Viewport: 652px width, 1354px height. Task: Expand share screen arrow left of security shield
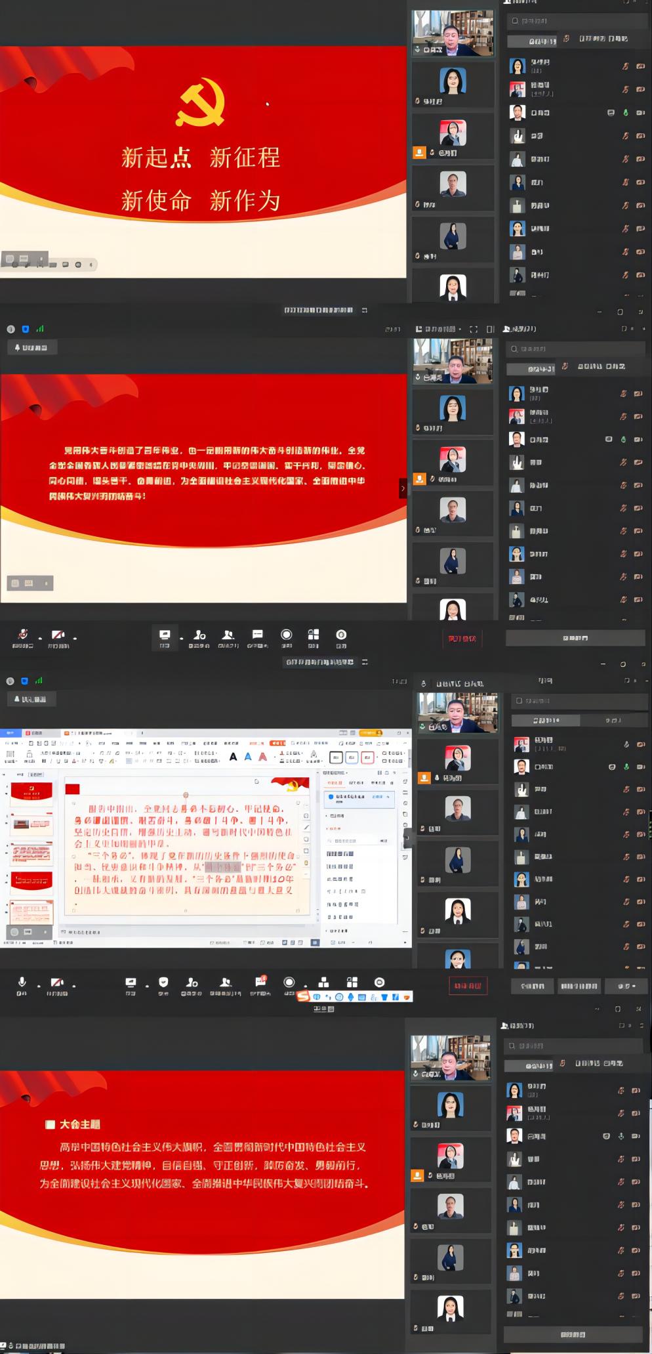(147, 986)
